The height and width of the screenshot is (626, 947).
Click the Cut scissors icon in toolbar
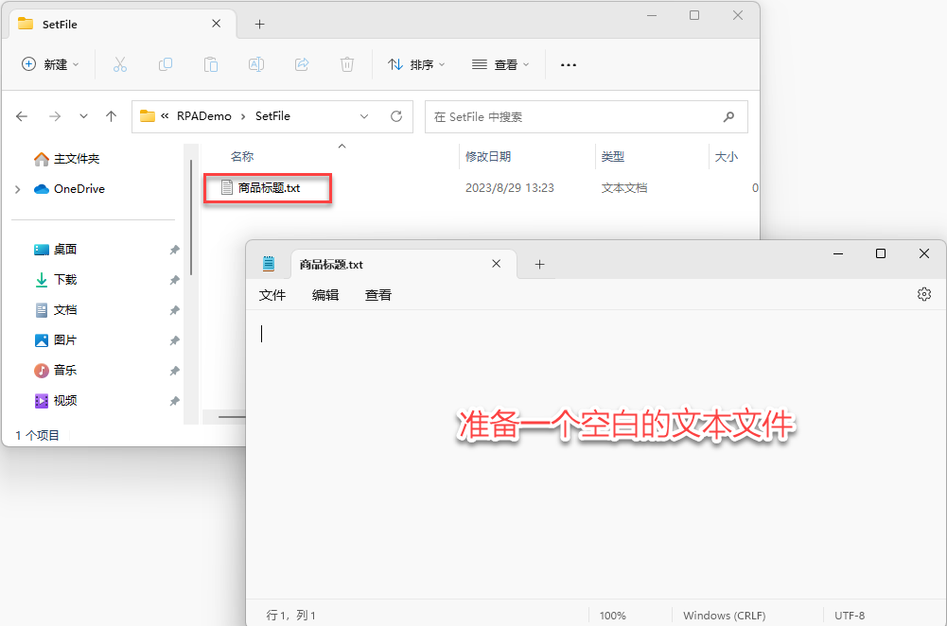(120, 64)
